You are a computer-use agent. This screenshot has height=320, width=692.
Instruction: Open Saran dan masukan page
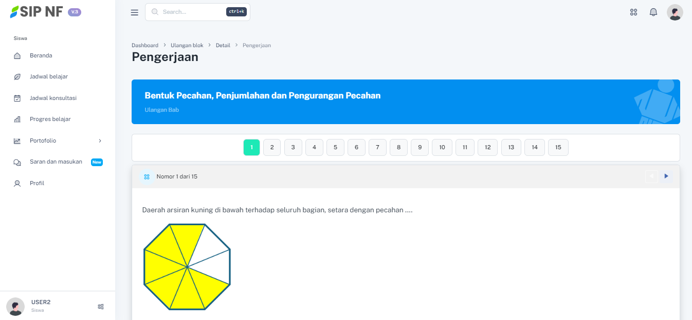56,162
